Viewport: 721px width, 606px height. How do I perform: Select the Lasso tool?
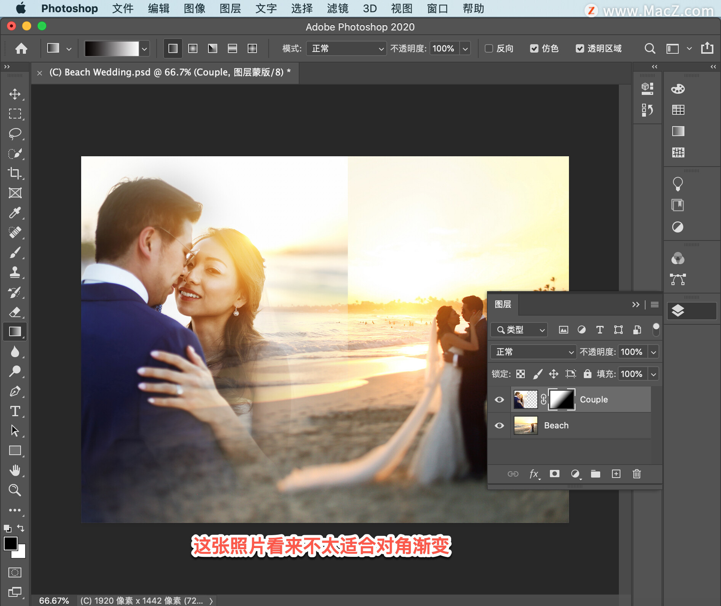[x=15, y=134]
